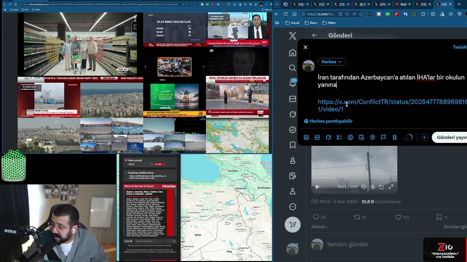467x262 pixels.
Task: Open Grok from the X sidebar
Action: coord(293,114)
